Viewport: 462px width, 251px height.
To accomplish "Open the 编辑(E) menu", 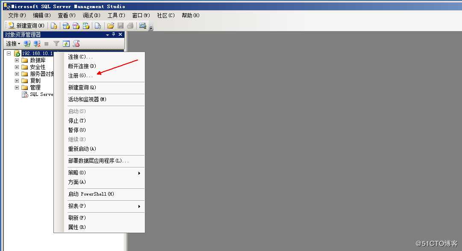I will pos(42,15).
